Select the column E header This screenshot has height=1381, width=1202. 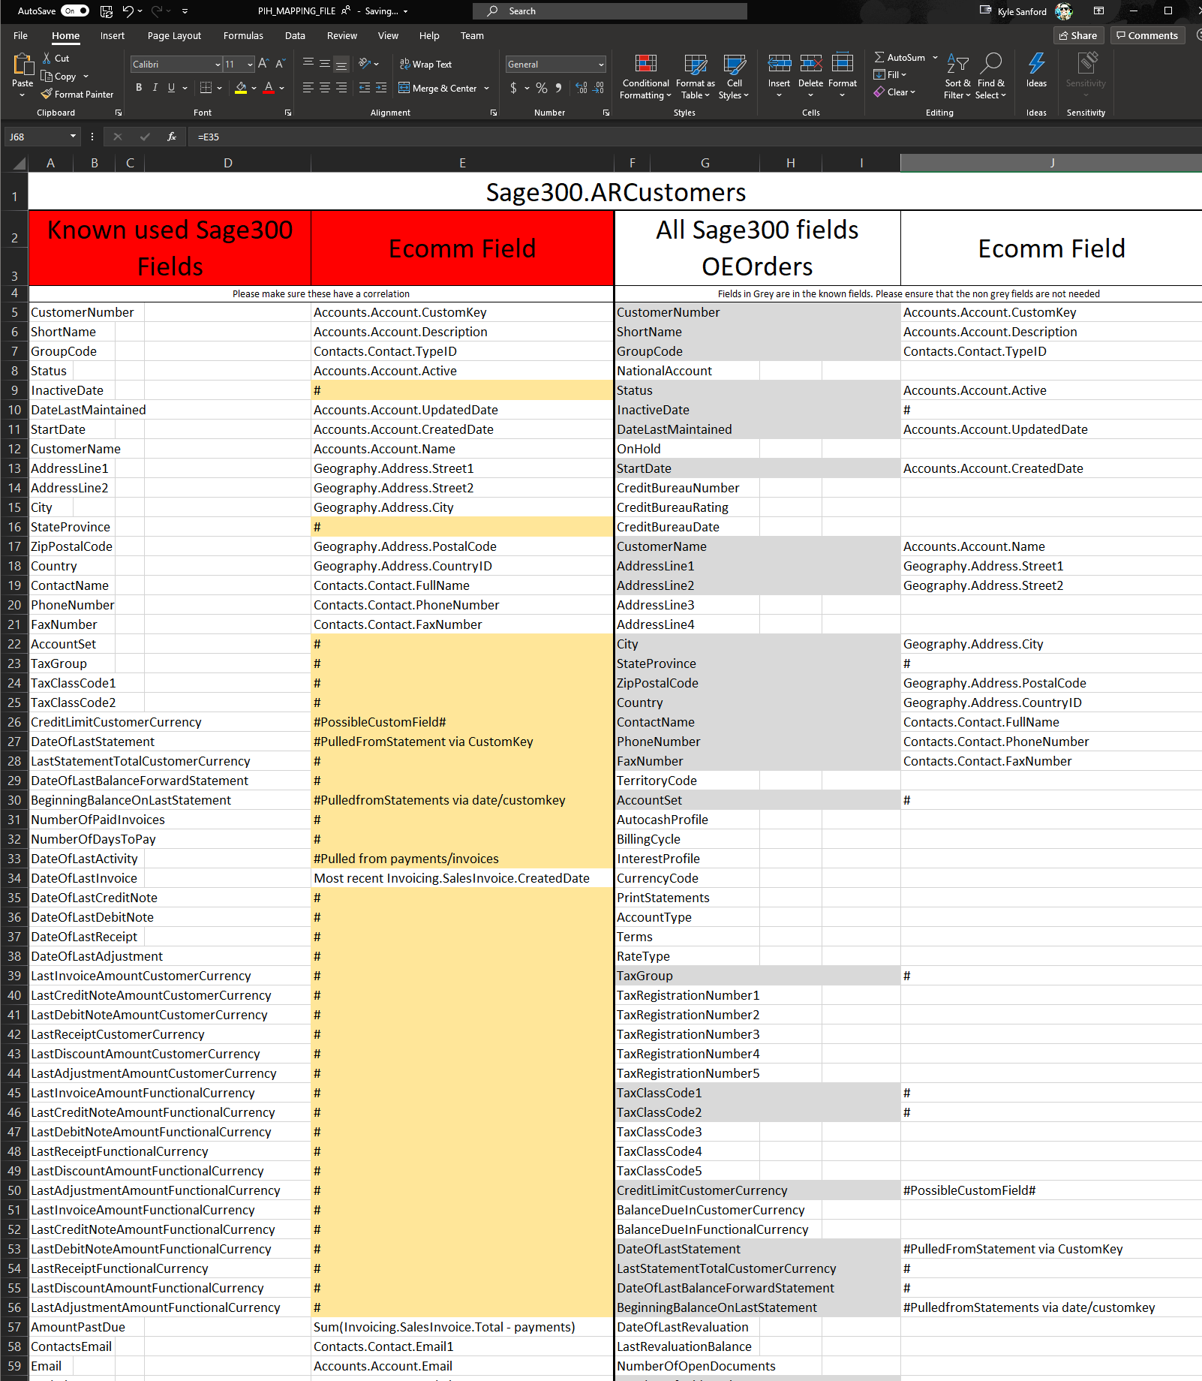[x=462, y=163]
